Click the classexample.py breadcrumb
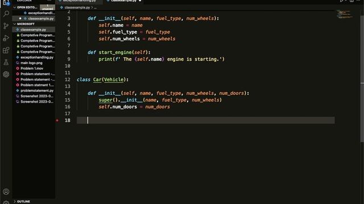The height and width of the screenshot is (204, 364). click(x=77, y=7)
